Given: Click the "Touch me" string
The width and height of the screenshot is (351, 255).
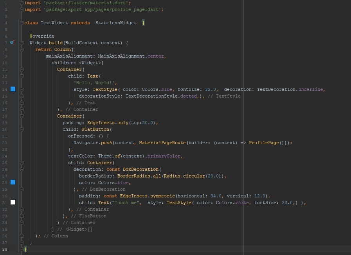Looking at the screenshot, I should pos(126,203).
